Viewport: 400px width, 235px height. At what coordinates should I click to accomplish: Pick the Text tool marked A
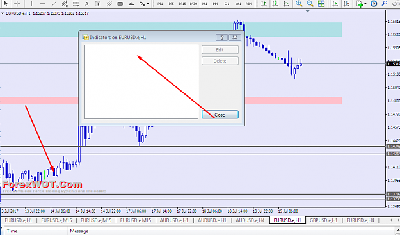(x=87, y=4)
